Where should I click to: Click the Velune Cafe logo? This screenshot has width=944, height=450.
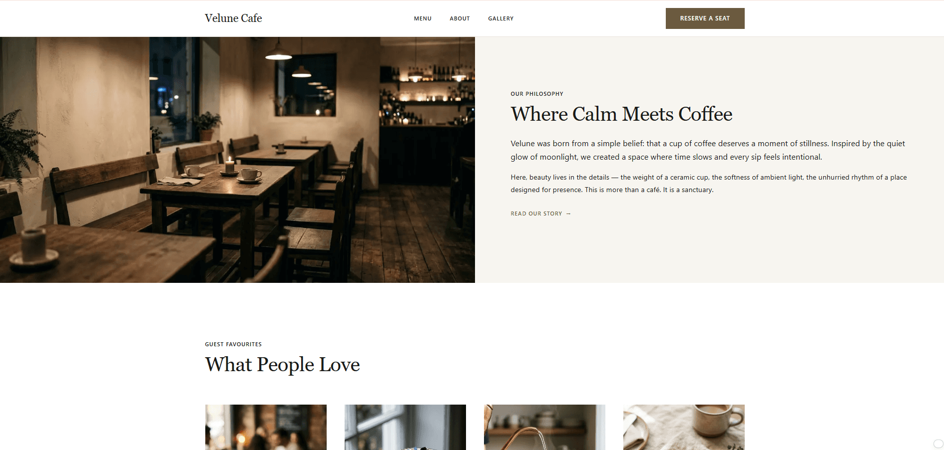coord(233,18)
